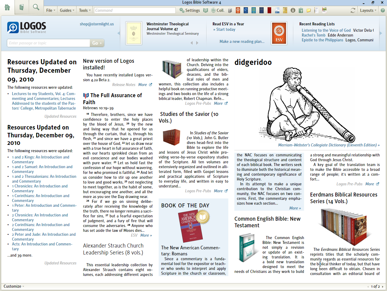Click the Command input box

pyautogui.click(x=135, y=10)
